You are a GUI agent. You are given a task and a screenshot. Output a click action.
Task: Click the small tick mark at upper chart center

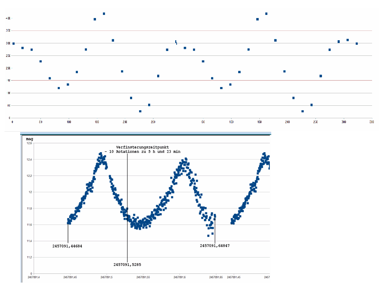pos(176,42)
